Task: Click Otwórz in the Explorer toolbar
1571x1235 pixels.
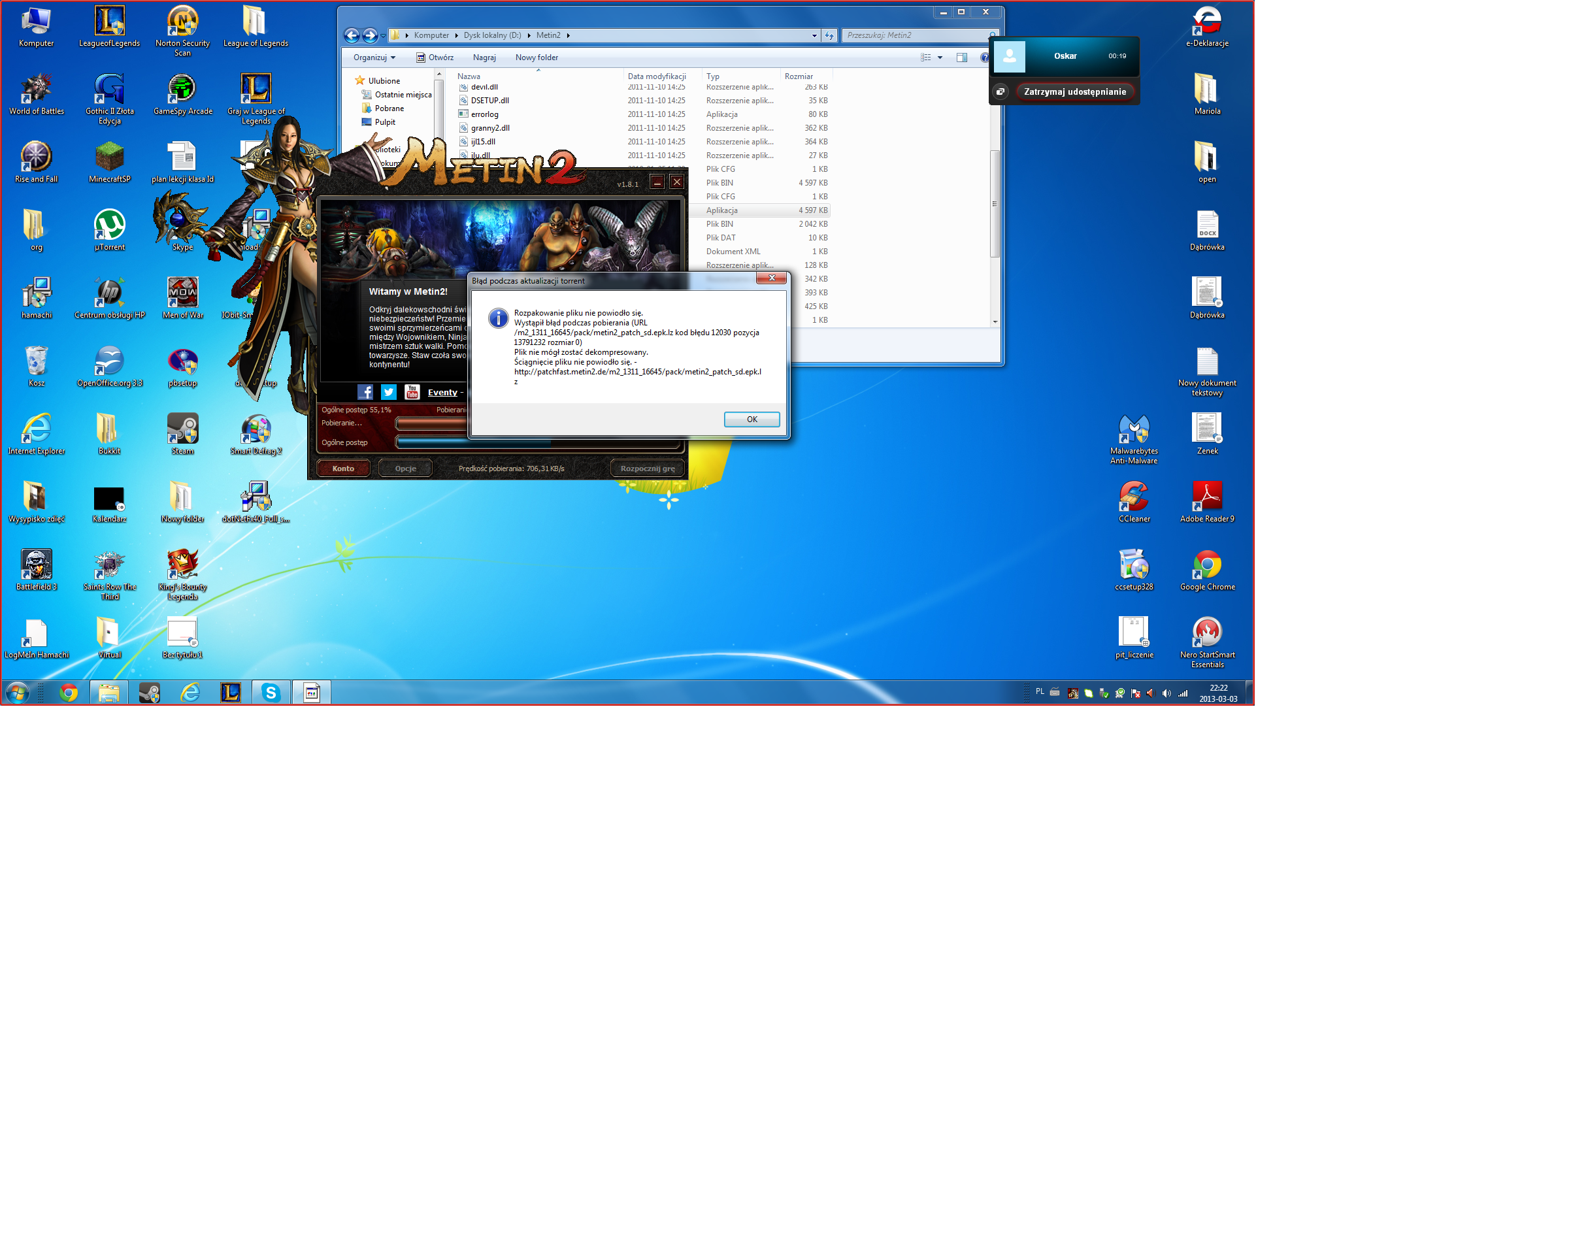Action: pyautogui.click(x=435, y=58)
